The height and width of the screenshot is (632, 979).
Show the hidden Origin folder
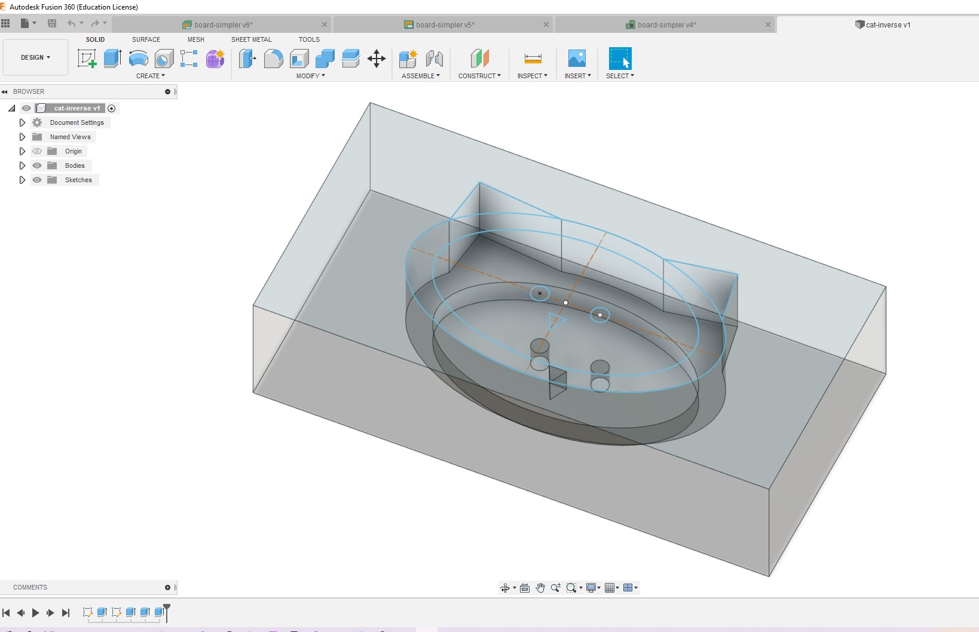point(37,151)
